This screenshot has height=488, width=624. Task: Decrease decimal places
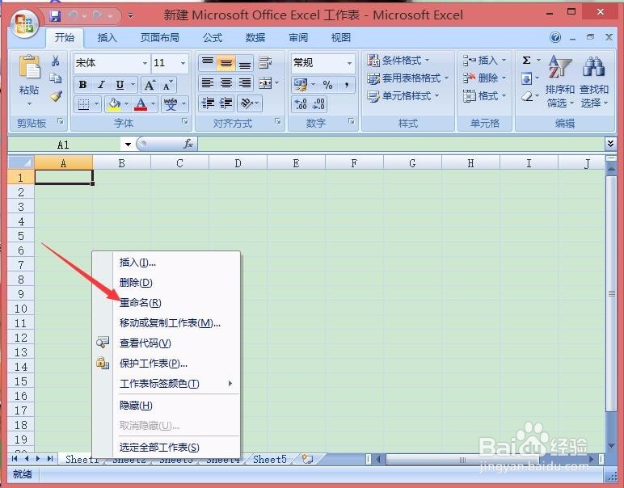(318, 104)
